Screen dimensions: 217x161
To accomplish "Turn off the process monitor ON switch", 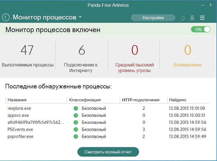I will pyautogui.click(x=201, y=30).
